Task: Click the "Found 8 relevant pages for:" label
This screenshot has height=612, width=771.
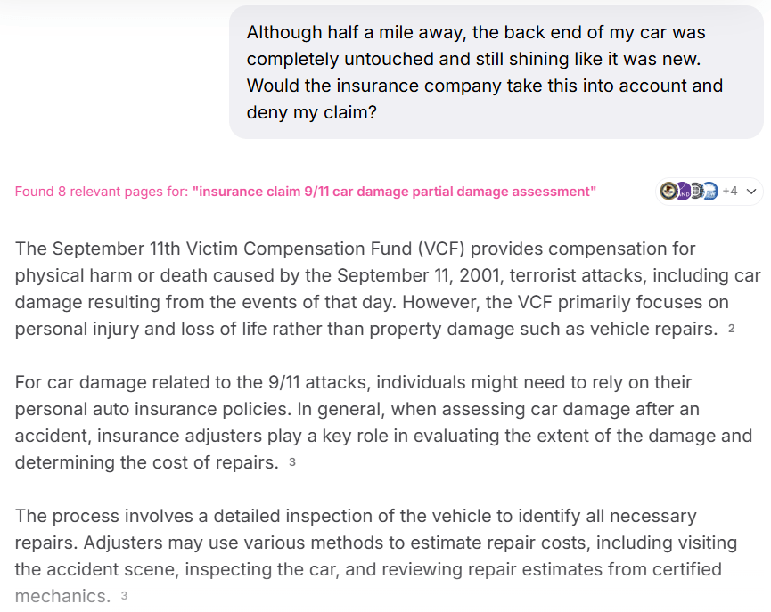Action: click(101, 192)
